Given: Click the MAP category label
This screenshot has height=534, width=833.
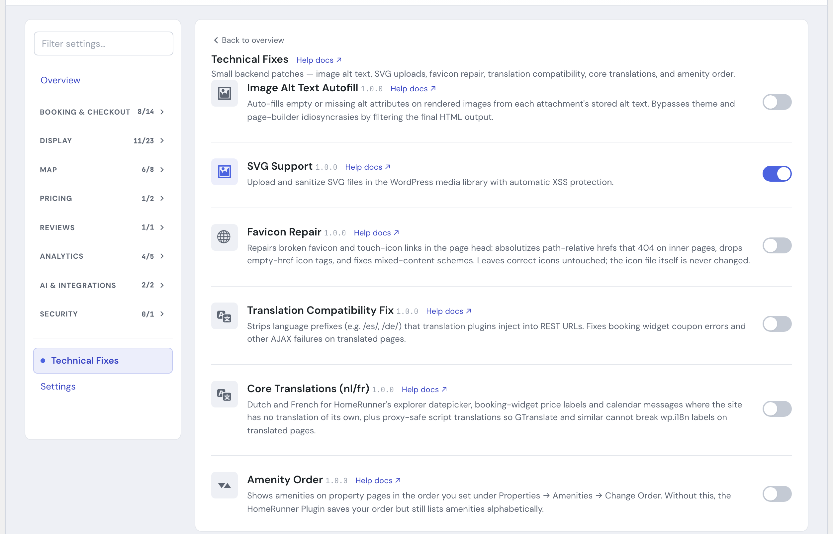Looking at the screenshot, I should coord(48,170).
